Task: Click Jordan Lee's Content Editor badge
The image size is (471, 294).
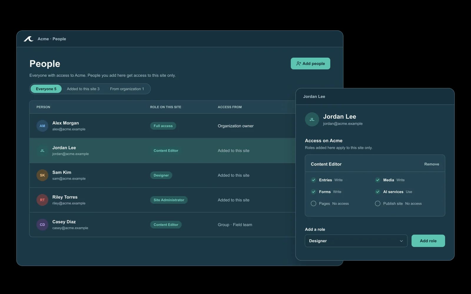Action: click(166, 151)
